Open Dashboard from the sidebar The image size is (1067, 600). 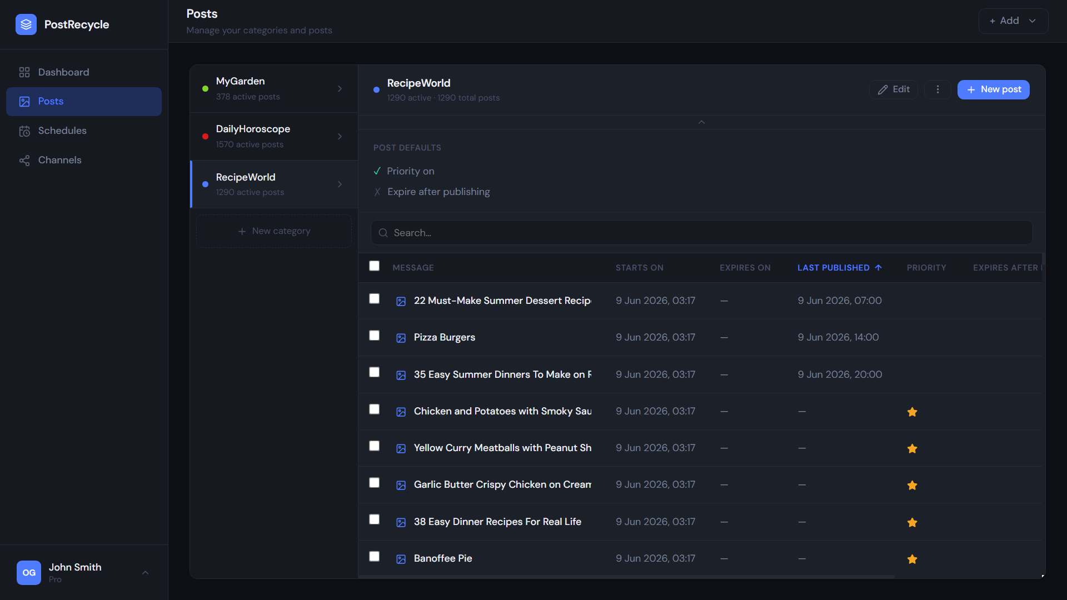click(x=84, y=72)
